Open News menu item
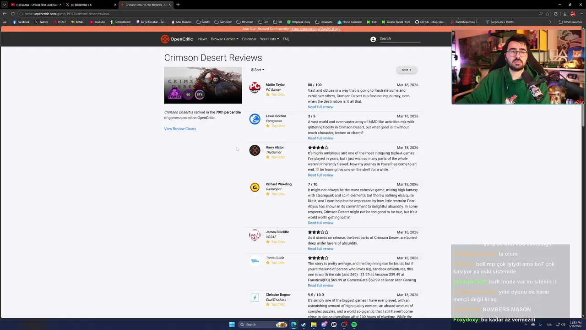The height and width of the screenshot is (330, 586). point(203,39)
